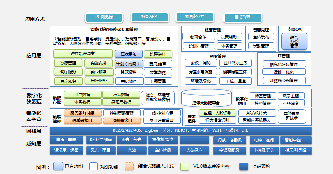Viewport: 333px width, 174px height.
Task: Click the 行为数据 box
Action: [121, 95]
